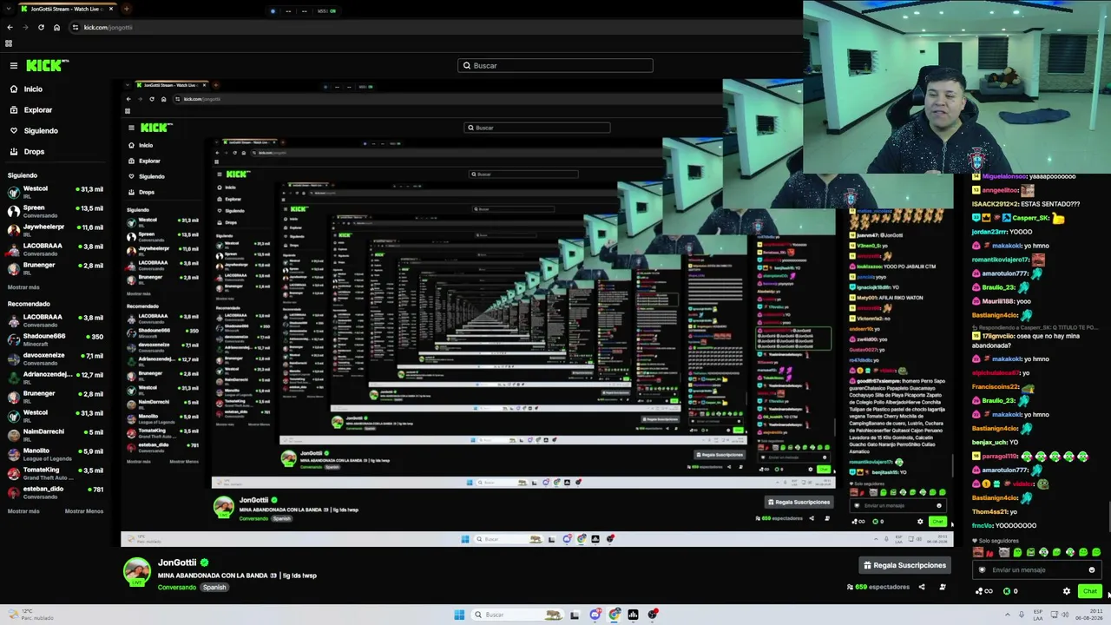This screenshot has height=625, width=1111.
Task: Expand recommended list with Mostrar más
Action: 23,511
